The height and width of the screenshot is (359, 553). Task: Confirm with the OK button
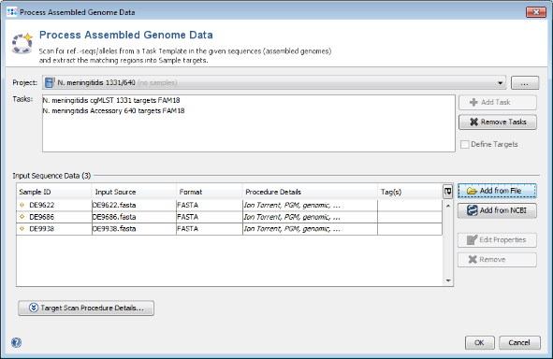point(480,342)
